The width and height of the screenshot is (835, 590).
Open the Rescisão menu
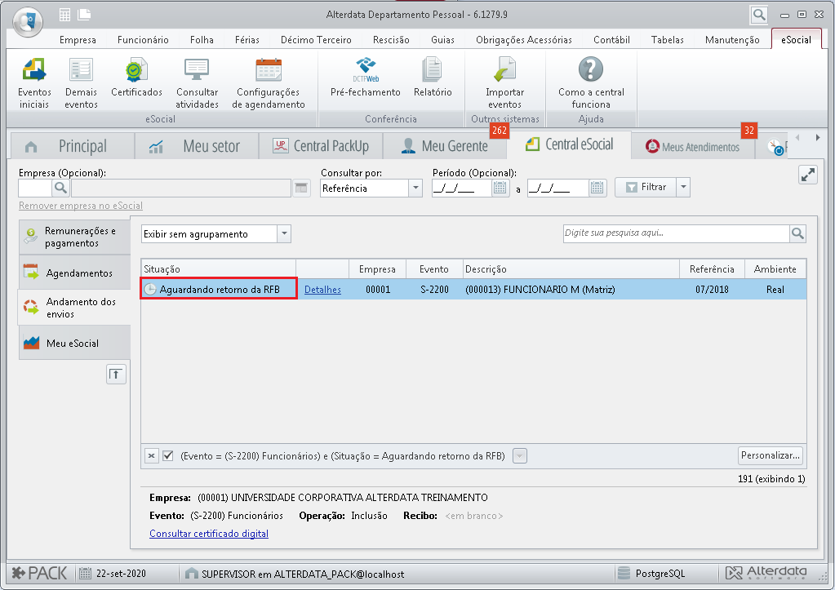pyautogui.click(x=391, y=40)
